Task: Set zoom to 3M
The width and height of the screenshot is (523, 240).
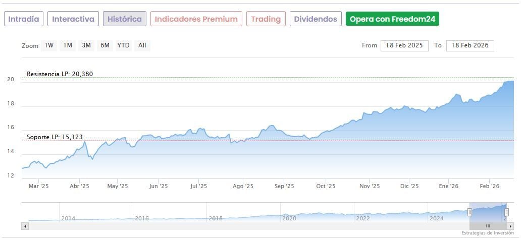Action: (x=86, y=45)
